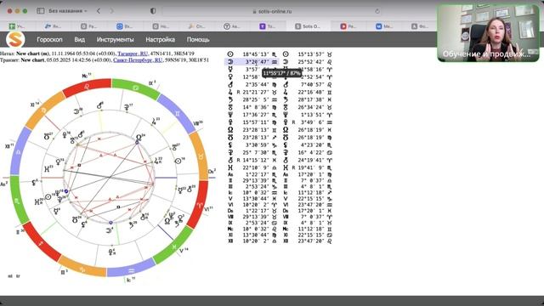Select the natal Lilith glyph at 3°30'59"
This screenshot has width=544, height=306.
coord(230,145)
